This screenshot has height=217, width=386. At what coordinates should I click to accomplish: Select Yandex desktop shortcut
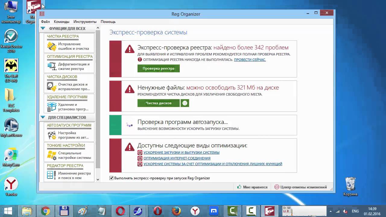click(x=11, y=187)
